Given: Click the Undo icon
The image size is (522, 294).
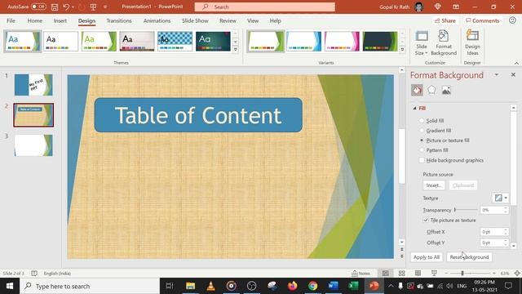Looking at the screenshot, I should point(66,7).
